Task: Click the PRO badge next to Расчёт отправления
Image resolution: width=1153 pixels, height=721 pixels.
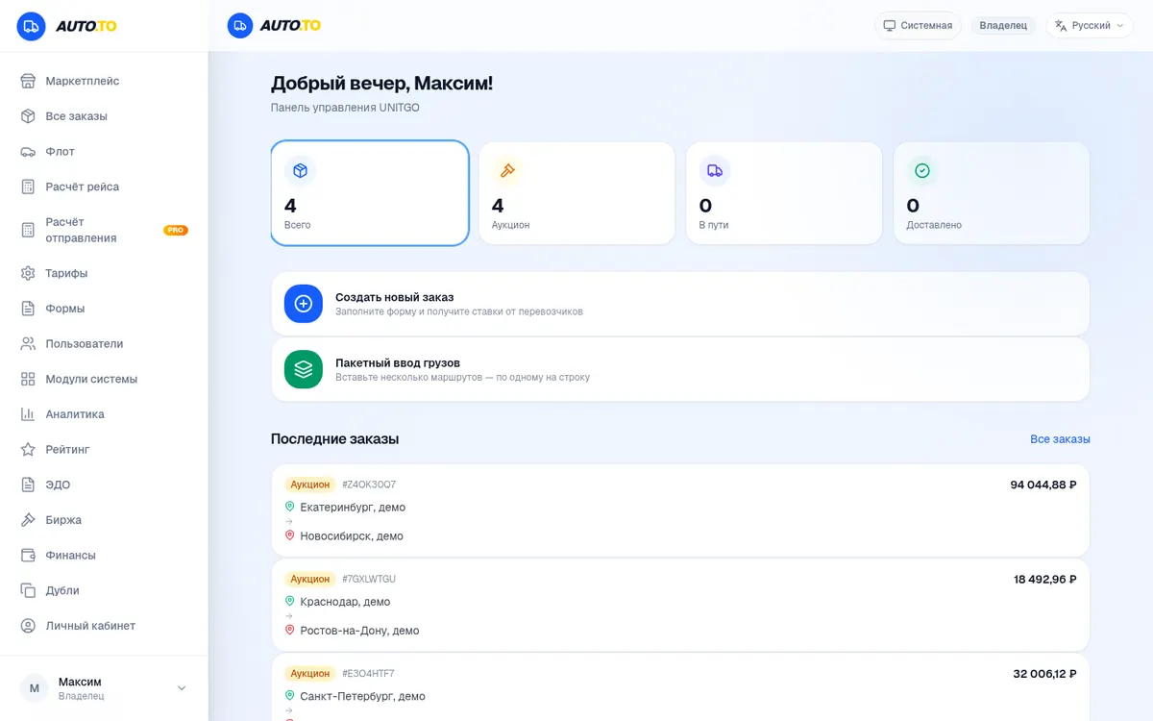Action: coord(176,231)
